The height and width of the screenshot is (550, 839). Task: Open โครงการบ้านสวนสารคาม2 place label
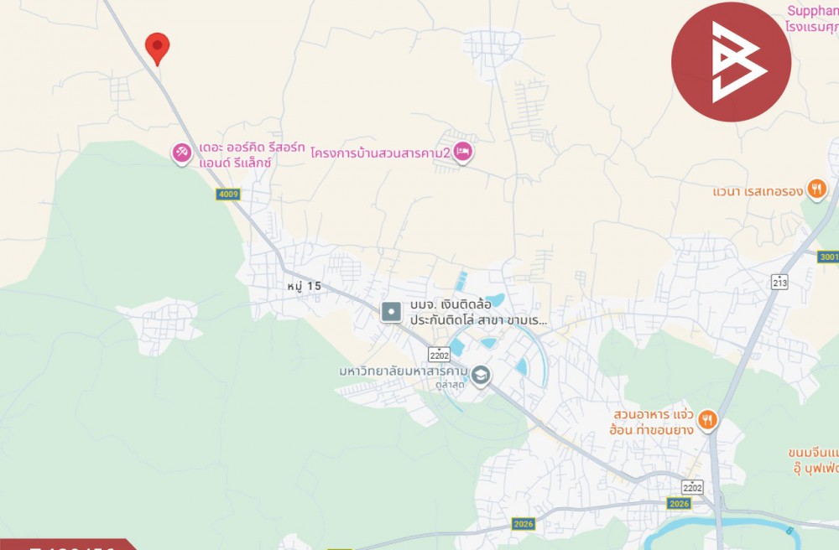click(381, 153)
